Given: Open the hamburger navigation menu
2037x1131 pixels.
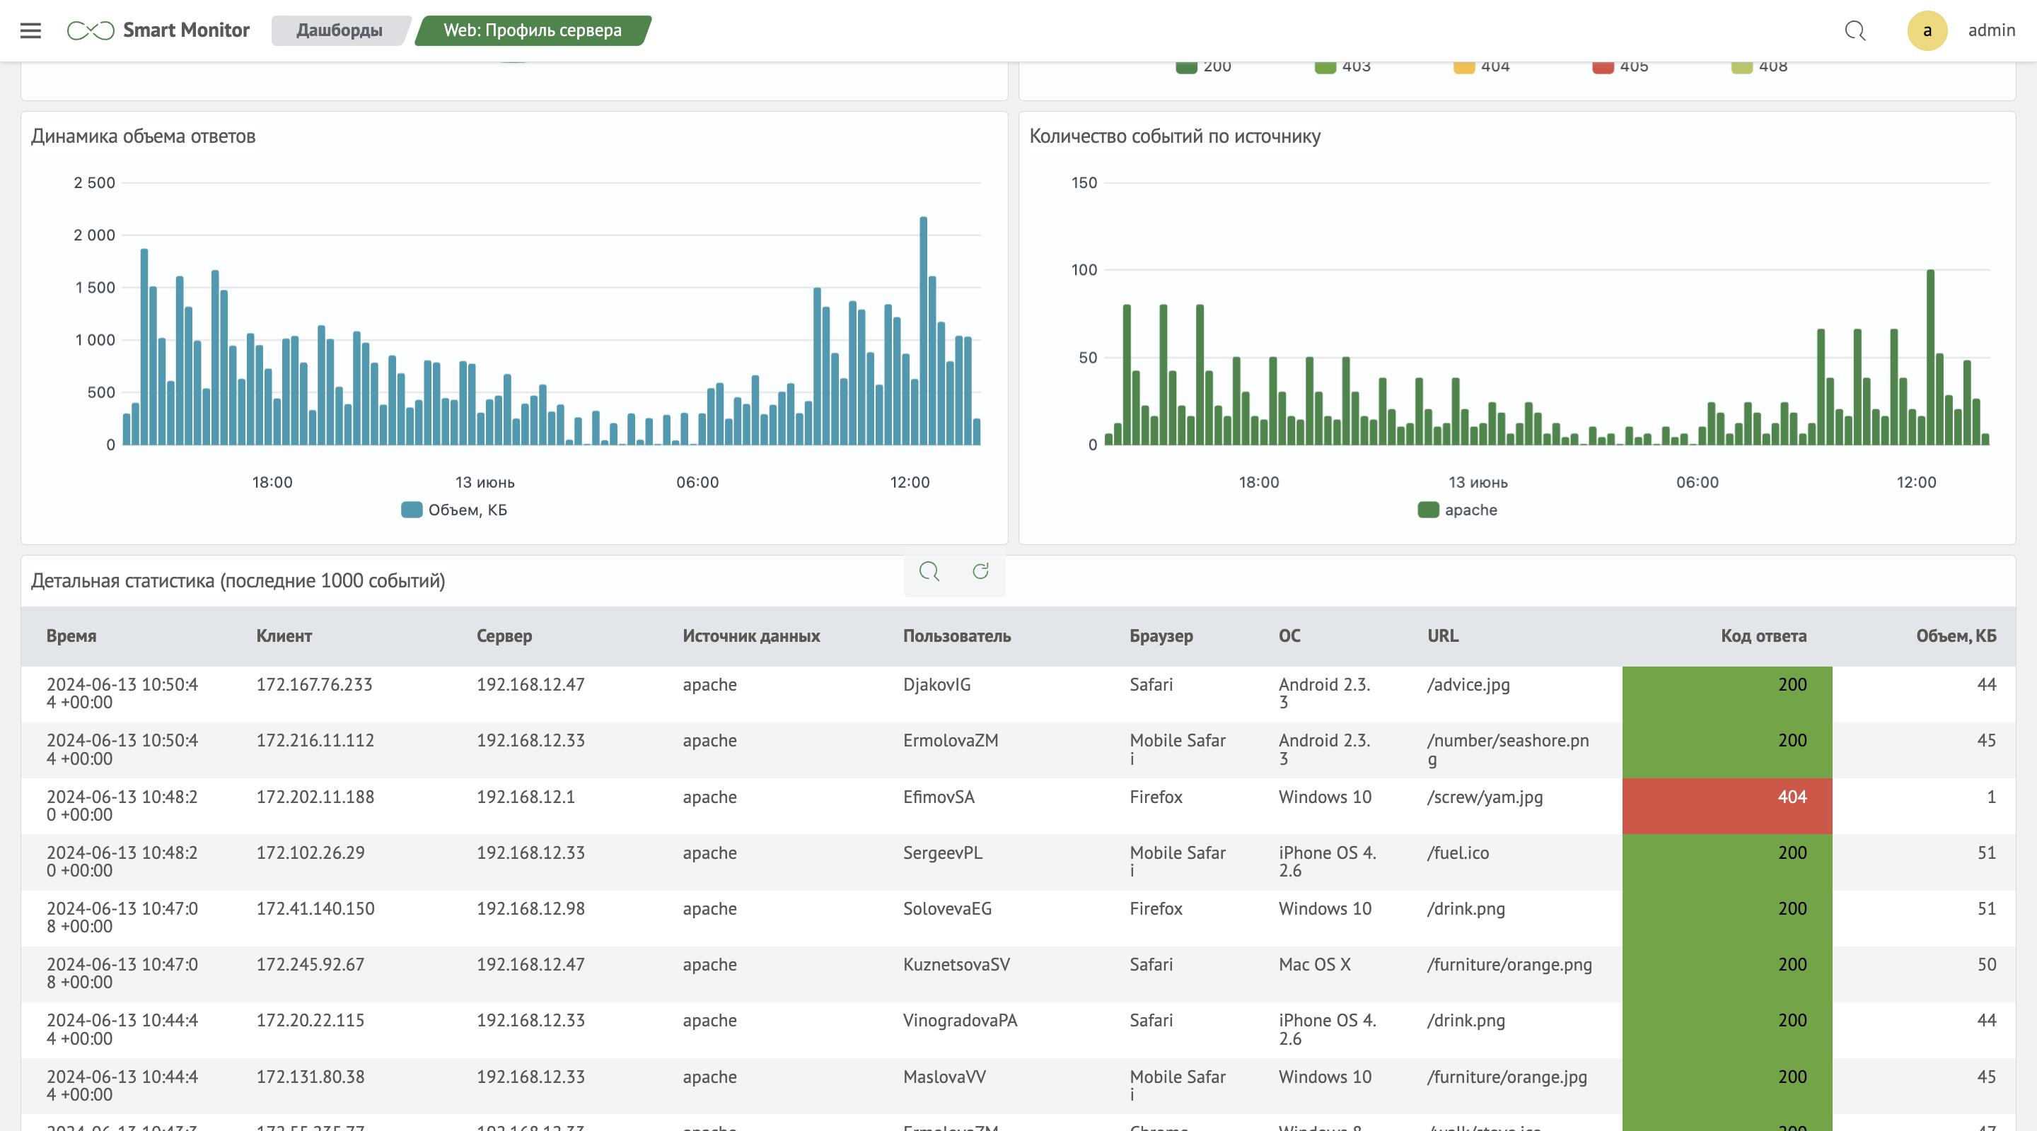Looking at the screenshot, I should click(30, 31).
